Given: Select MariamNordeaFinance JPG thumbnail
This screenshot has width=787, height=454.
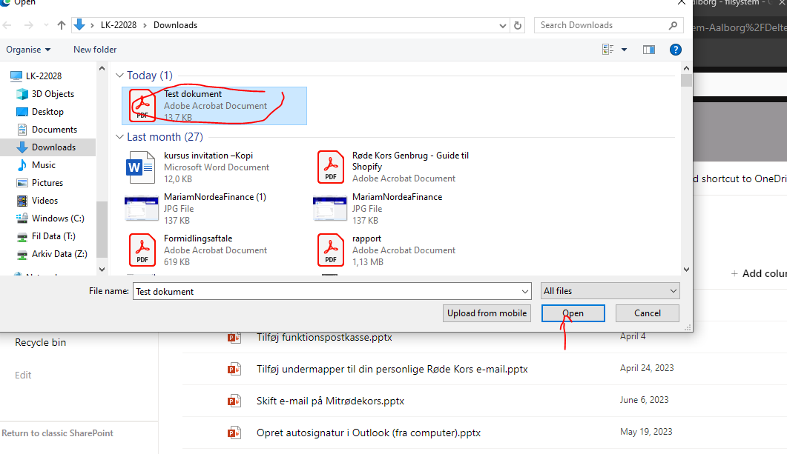Looking at the screenshot, I should click(x=330, y=208).
